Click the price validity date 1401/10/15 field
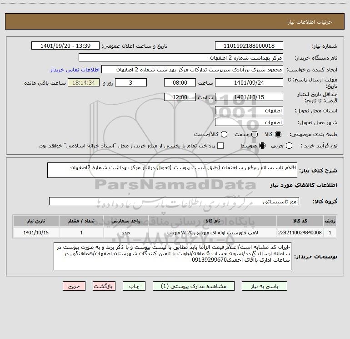The width and height of the screenshot is (350, 339). click(x=249, y=97)
